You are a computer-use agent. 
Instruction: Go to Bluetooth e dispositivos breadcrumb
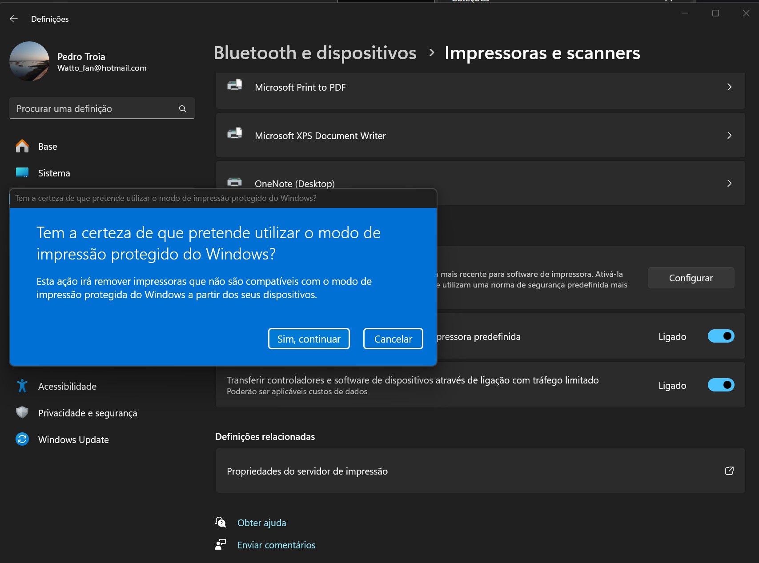315,53
